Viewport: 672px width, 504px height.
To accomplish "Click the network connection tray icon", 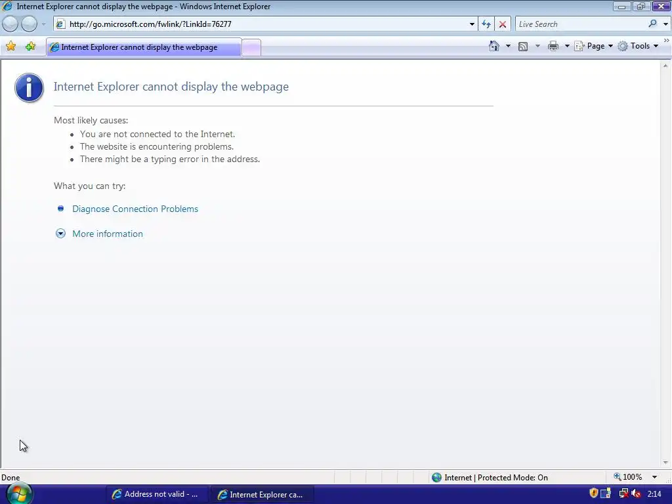I will 623,493.
